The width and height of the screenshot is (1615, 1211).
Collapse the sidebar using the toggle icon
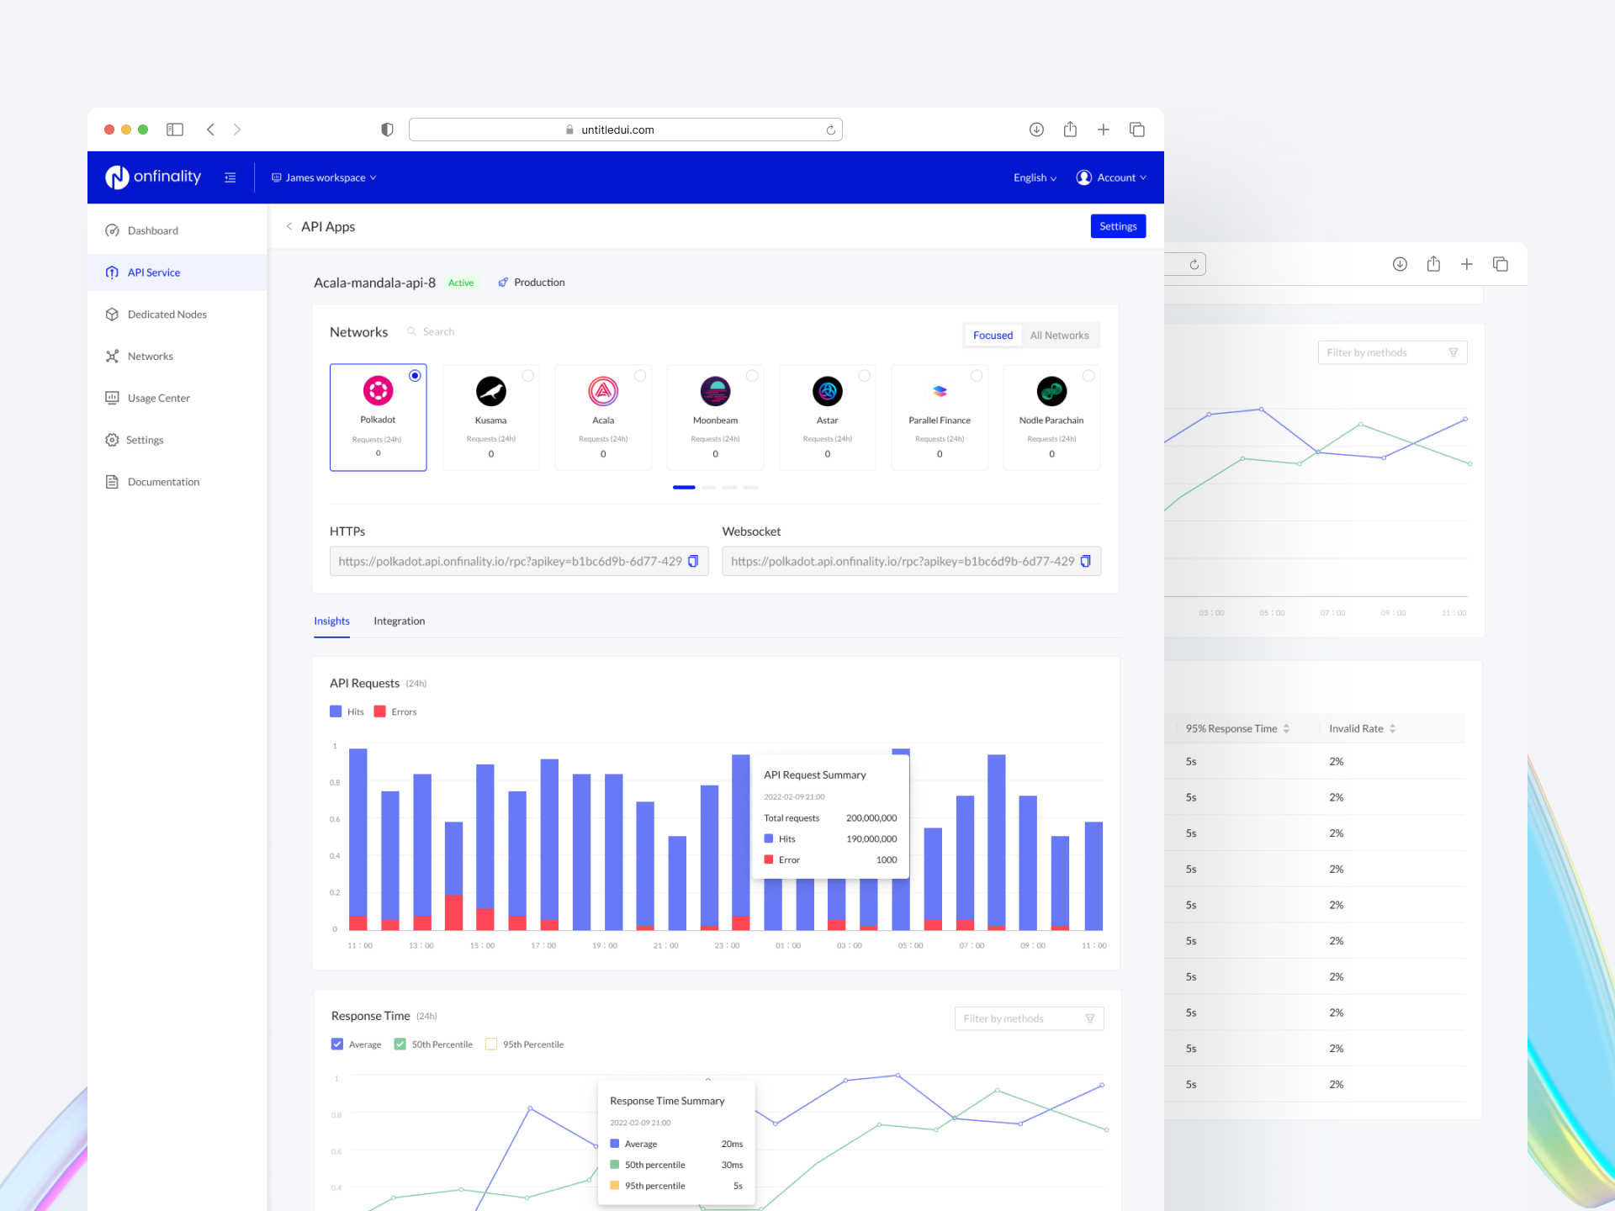230,177
